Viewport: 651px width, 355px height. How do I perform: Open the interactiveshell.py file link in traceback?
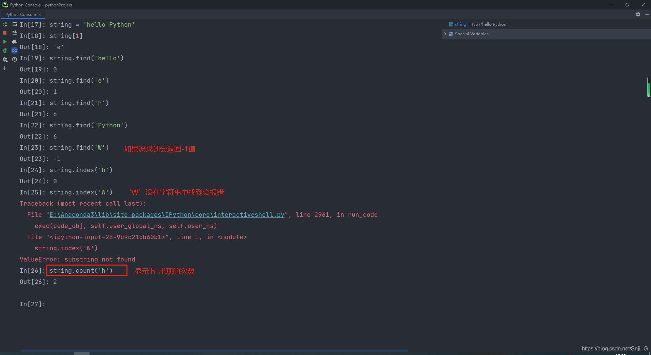click(x=167, y=215)
